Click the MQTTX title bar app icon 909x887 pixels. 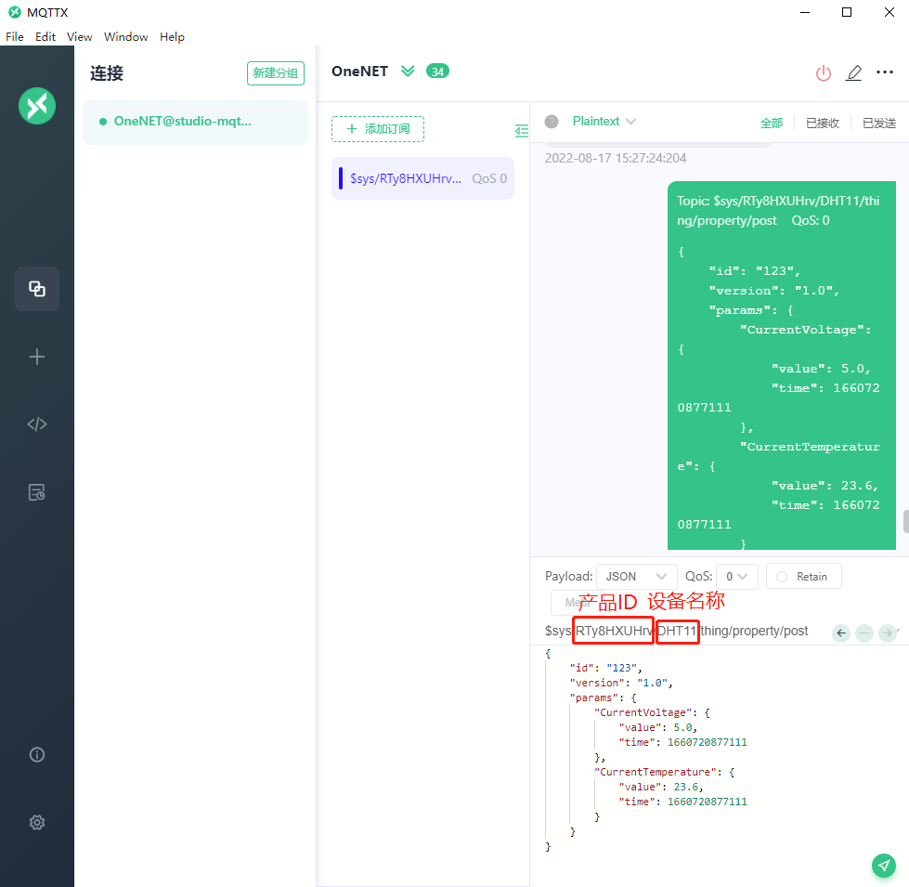[15, 12]
